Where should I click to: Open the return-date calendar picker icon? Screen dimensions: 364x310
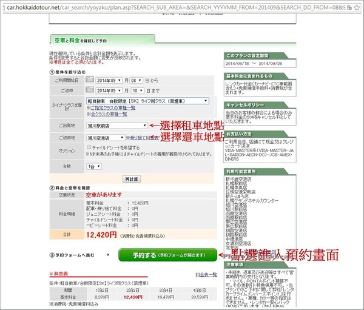click(90, 90)
